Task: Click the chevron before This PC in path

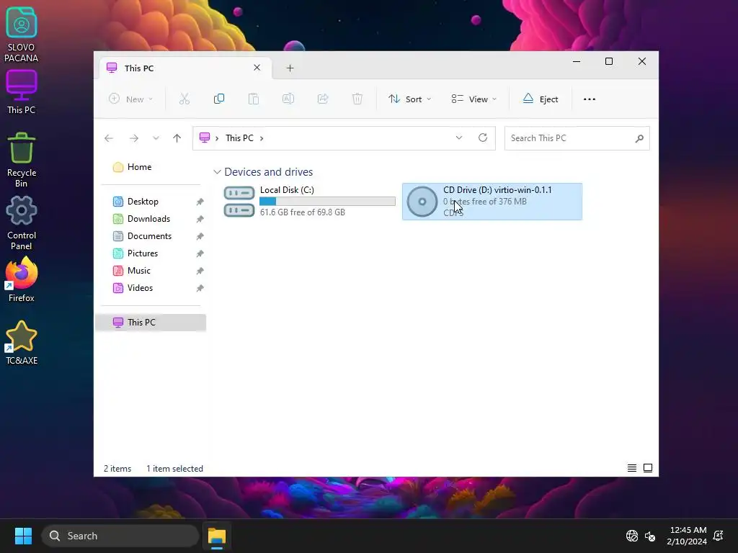Action: pos(217,138)
